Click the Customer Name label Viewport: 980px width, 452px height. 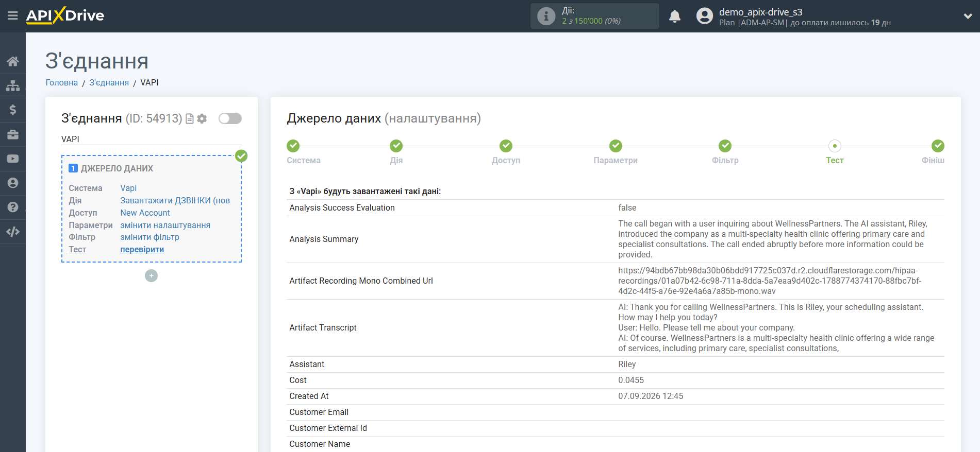(320, 444)
